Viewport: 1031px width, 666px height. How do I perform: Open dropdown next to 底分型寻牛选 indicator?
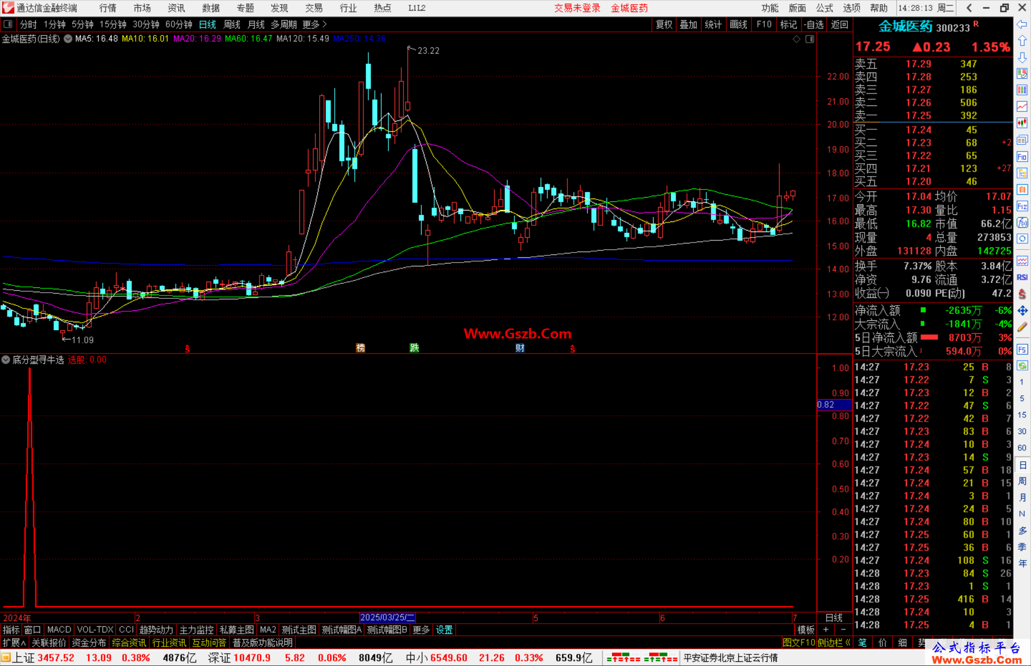6,360
